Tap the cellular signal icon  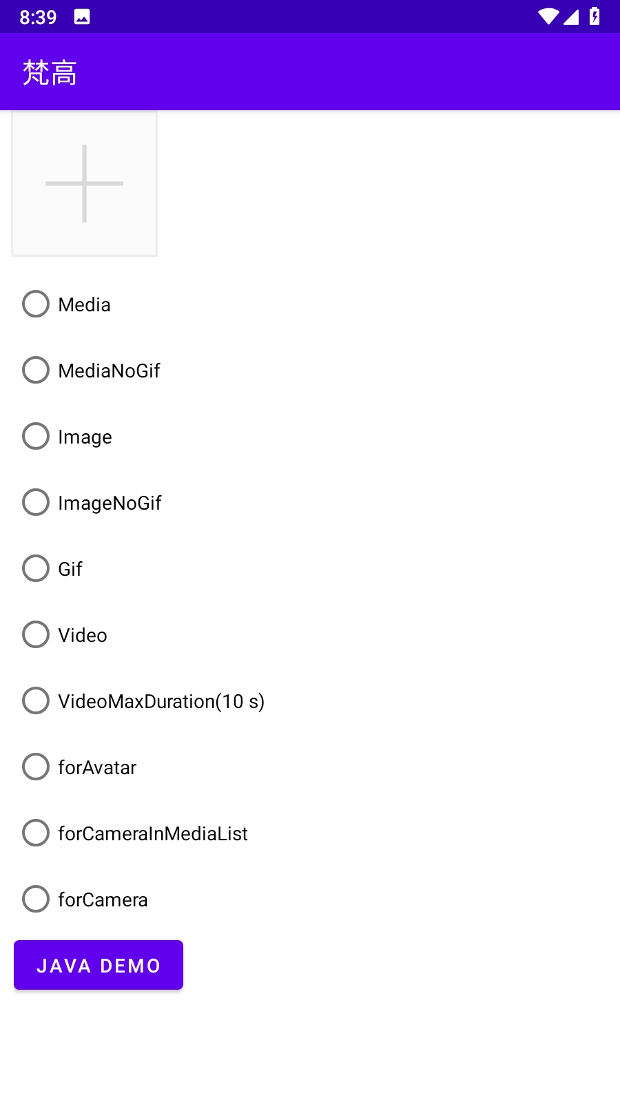[571, 17]
